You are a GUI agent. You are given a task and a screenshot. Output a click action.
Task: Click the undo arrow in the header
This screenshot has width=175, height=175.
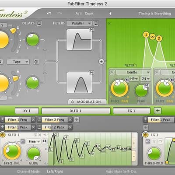[x=49, y=14]
